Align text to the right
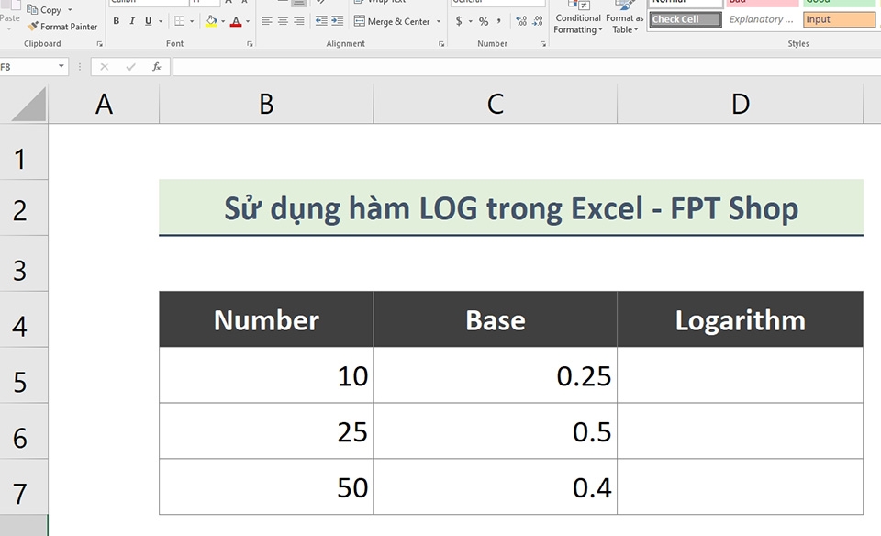The image size is (881, 536). (299, 21)
